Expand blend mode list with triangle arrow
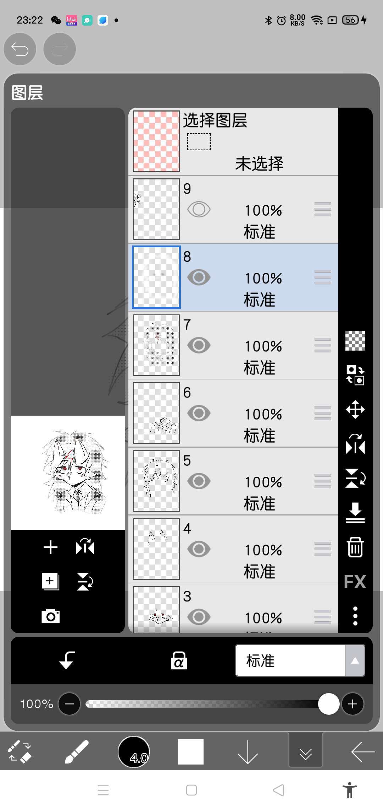This screenshot has height=810, width=383. pyautogui.click(x=355, y=661)
